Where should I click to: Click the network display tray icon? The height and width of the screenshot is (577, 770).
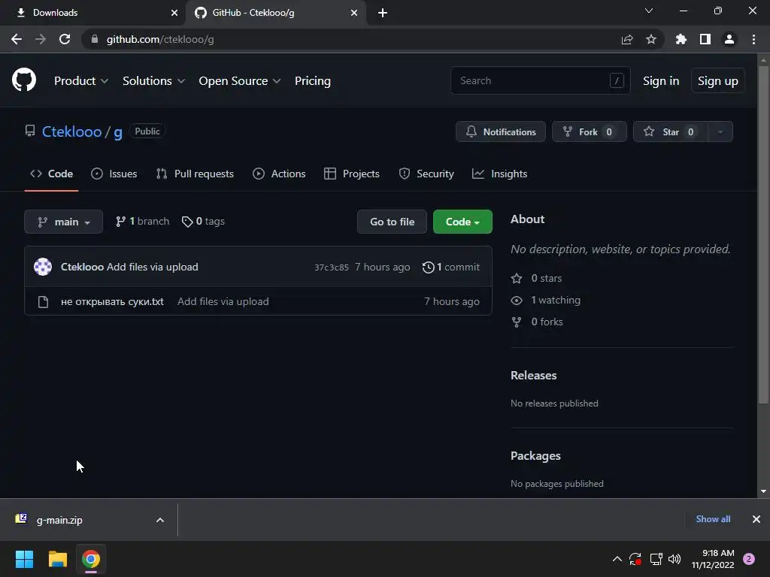click(x=656, y=559)
